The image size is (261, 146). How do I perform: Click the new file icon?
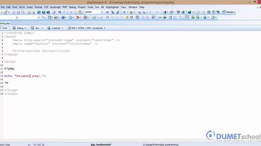point(29,12)
